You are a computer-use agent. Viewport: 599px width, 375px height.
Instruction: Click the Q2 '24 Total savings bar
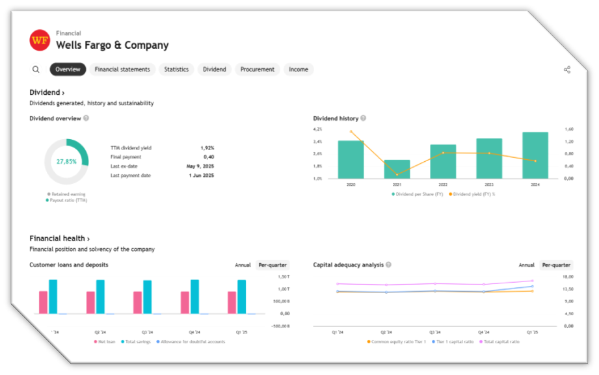click(100, 297)
